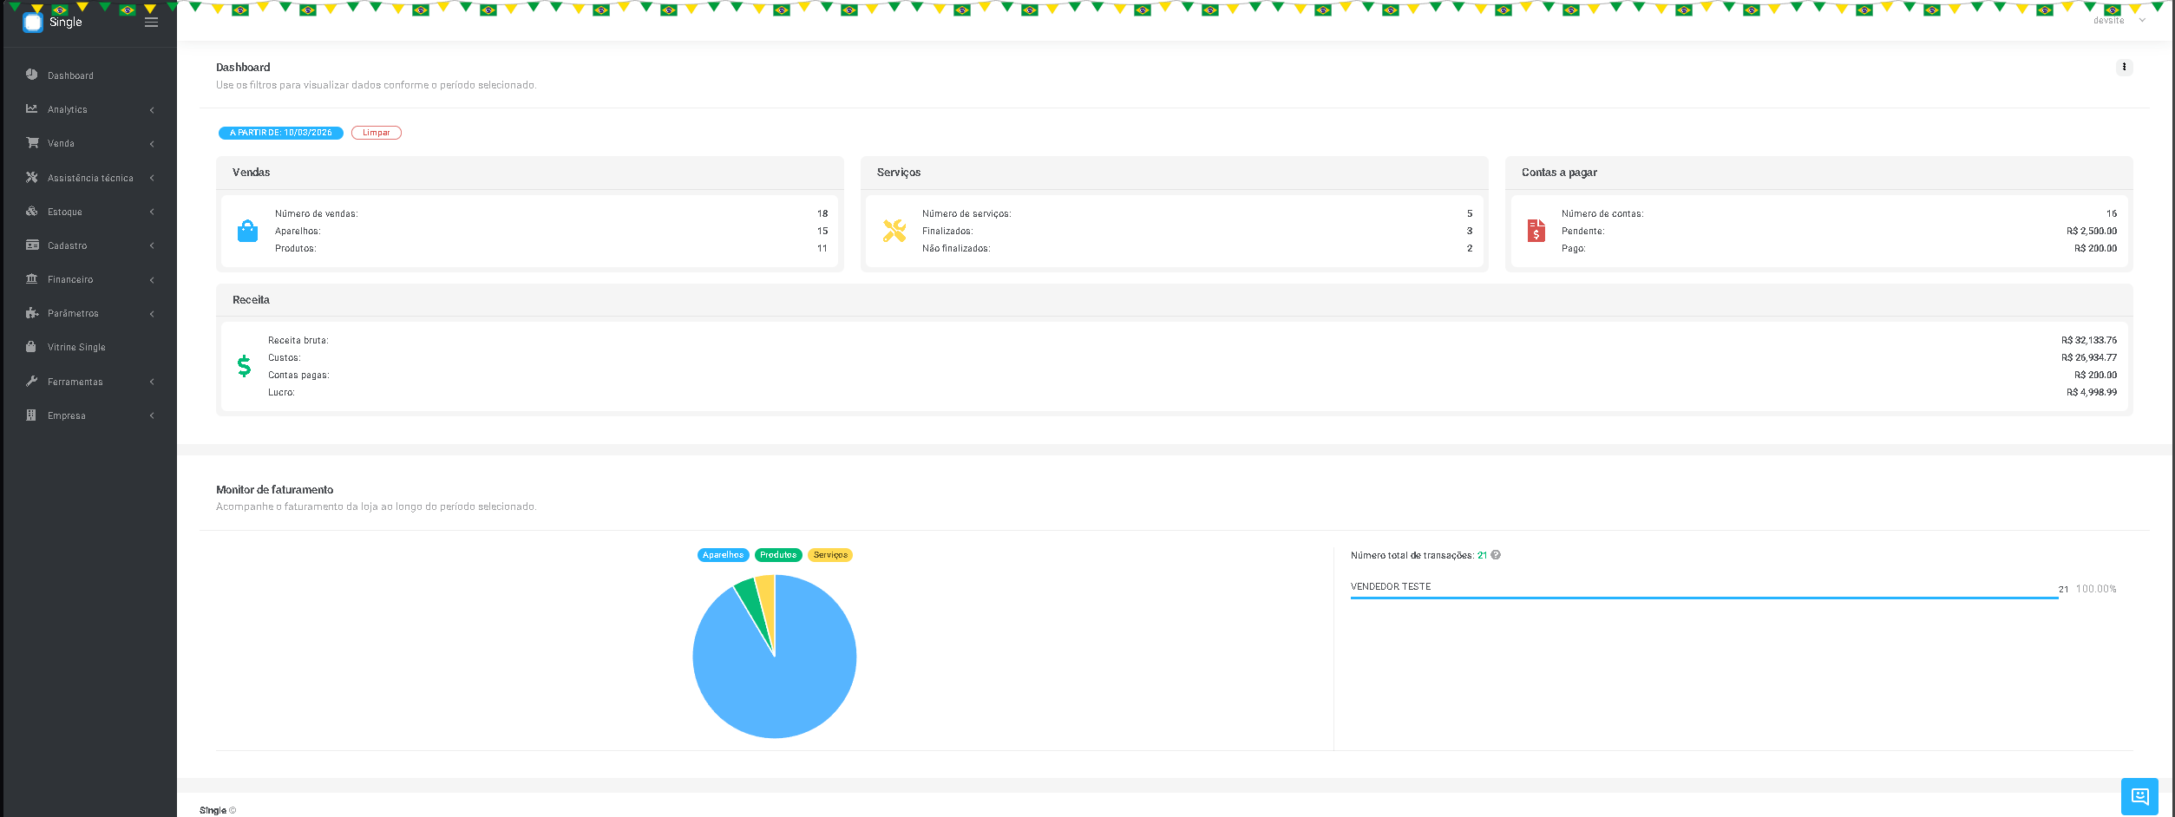Click the transactions help question-mark icon
This screenshot has height=817, width=2175.
(x=1496, y=555)
